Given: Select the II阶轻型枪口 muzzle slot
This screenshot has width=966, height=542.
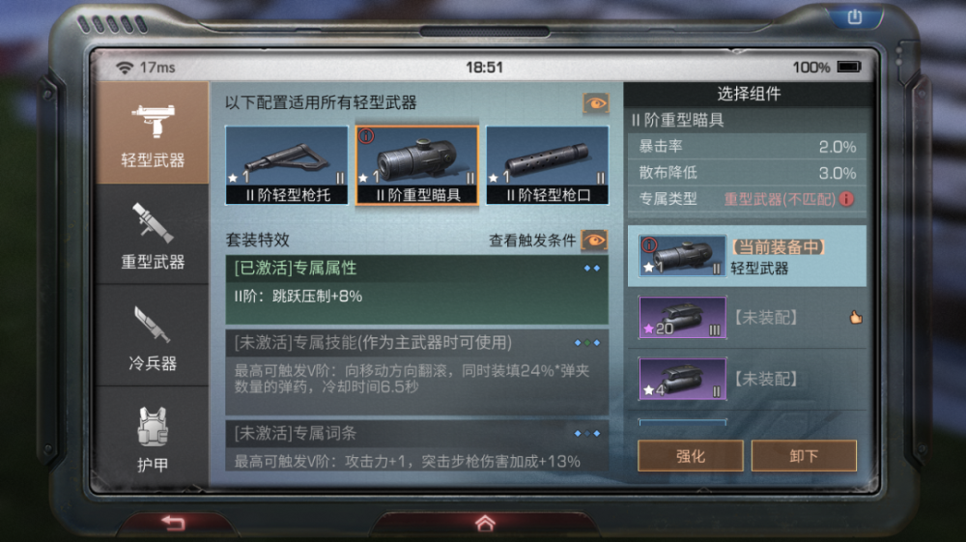Looking at the screenshot, I should click(x=548, y=165).
